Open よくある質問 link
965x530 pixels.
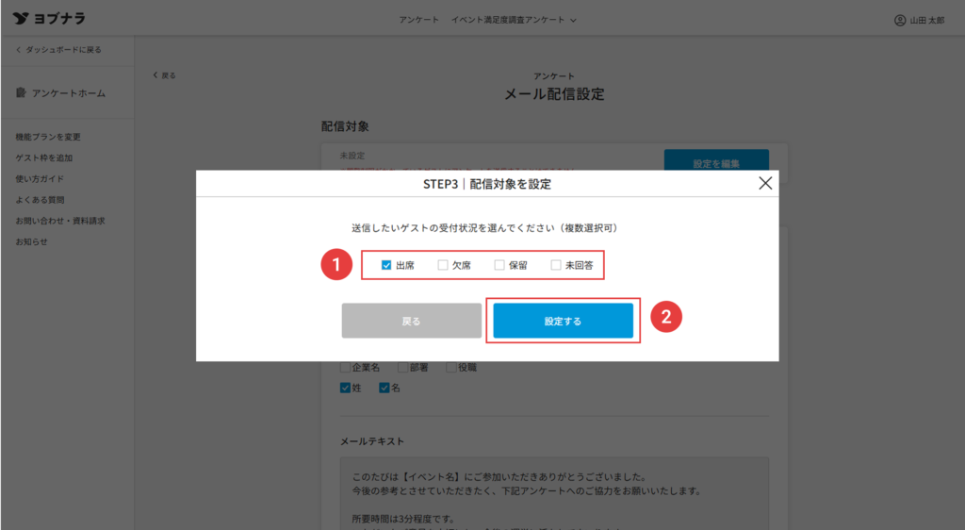[x=40, y=200]
